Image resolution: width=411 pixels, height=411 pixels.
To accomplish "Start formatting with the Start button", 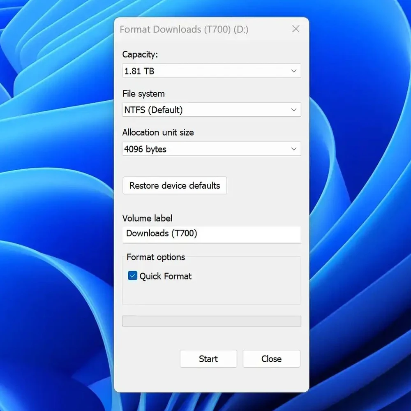I will 208,359.
